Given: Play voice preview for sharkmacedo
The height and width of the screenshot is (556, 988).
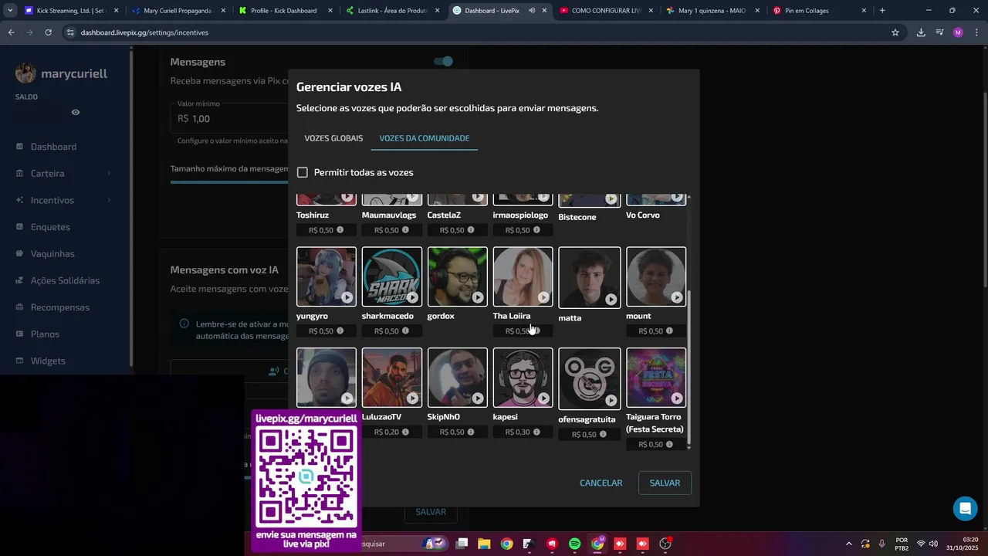Looking at the screenshot, I should pyautogui.click(x=413, y=297).
